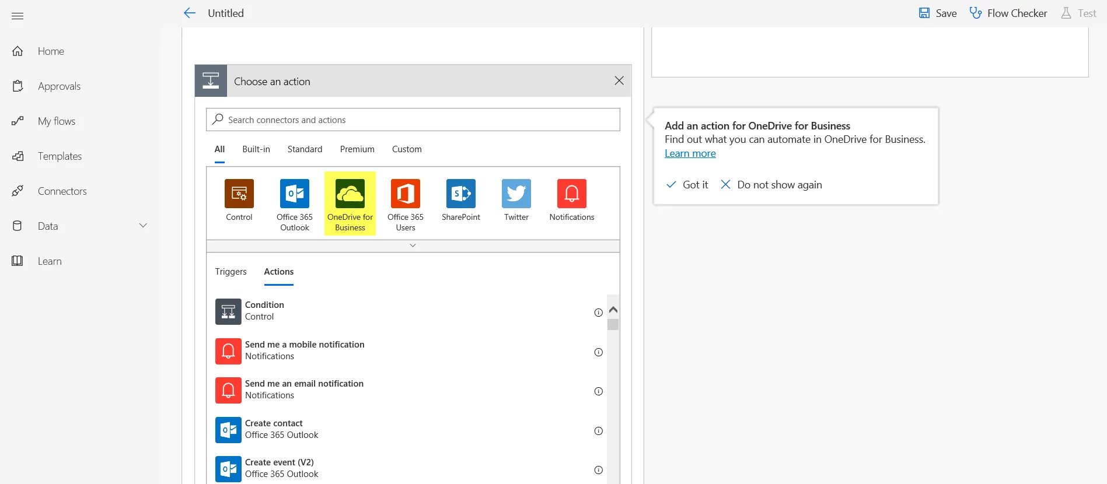This screenshot has width=1107, height=484.
Task: Click the Test flask icon
Action: (1066, 13)
